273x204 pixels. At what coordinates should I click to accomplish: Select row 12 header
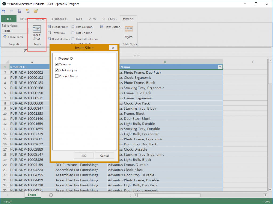[x=5, y=124]
